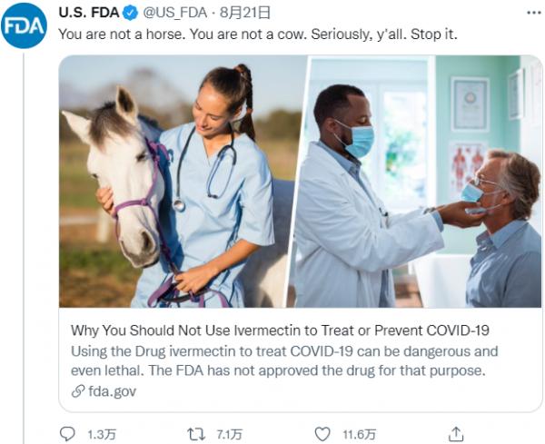Open the FDA profile avatar

(24, 25)
